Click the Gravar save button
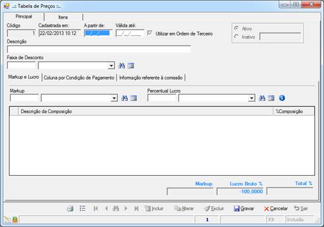The image size is (324, 227). [244, 209]
